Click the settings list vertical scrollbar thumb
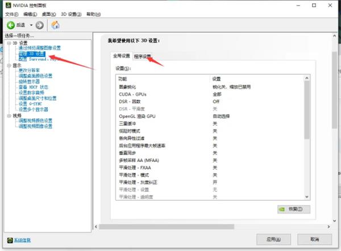The width and height of the screenshot is (341, 251). (x=307, y=110)
